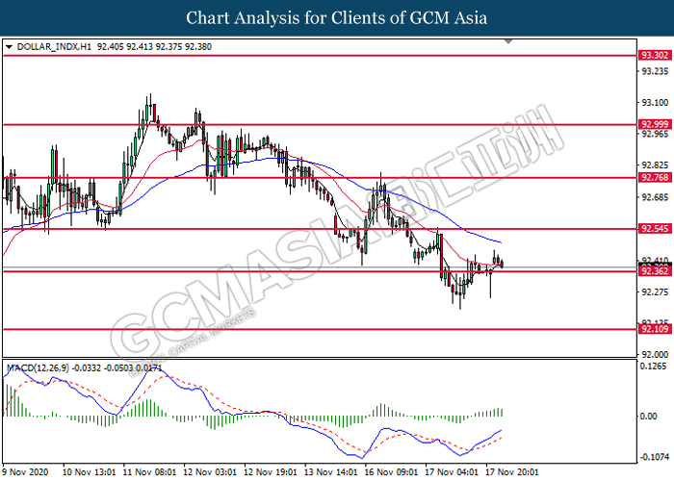The image size is (674, 481).
Task: Click the 12 Nov 19:01 time label
Action: [271, 472]
